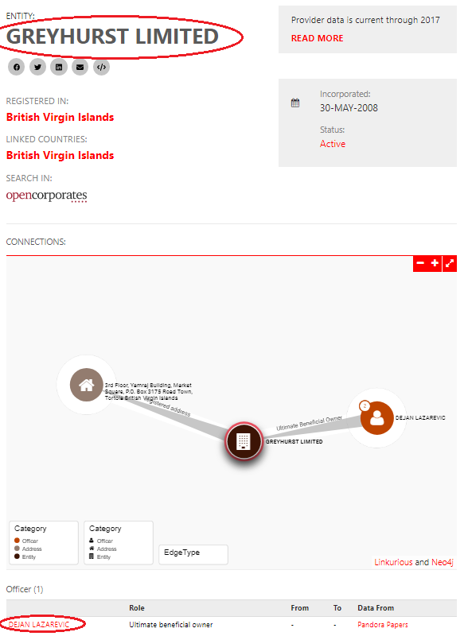Open British Virgin Islands under Registered In
Screen dimensions: 468x636
click(x=60, y=117)
